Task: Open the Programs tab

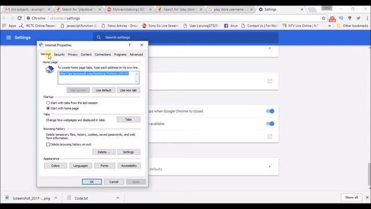Action: (120, 55)
